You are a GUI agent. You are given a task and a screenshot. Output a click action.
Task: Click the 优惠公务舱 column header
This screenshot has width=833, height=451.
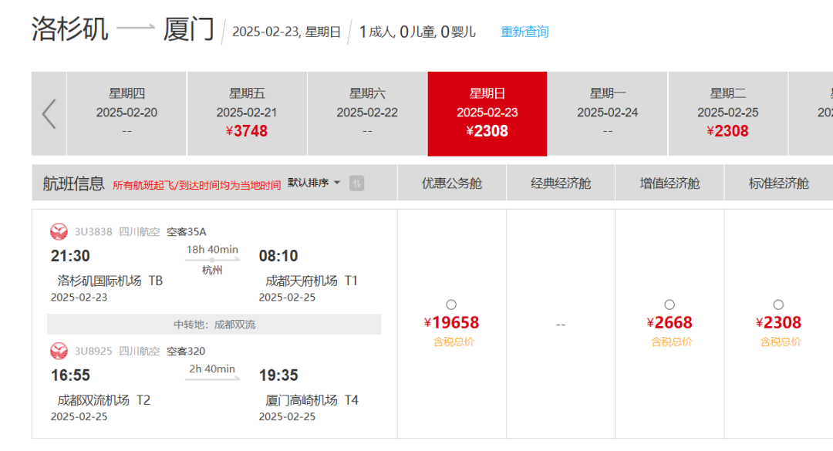(x=452, y=183)
